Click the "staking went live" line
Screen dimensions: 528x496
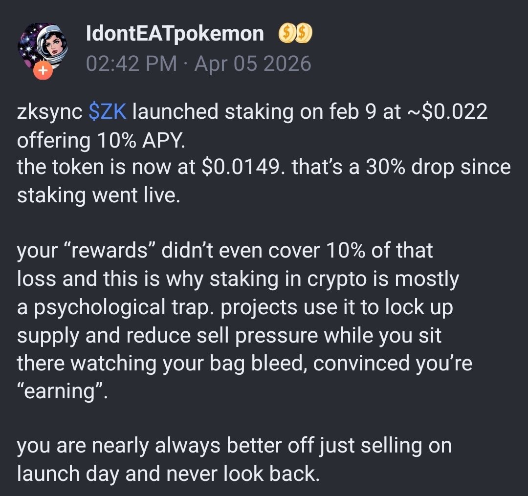(99, 195)
